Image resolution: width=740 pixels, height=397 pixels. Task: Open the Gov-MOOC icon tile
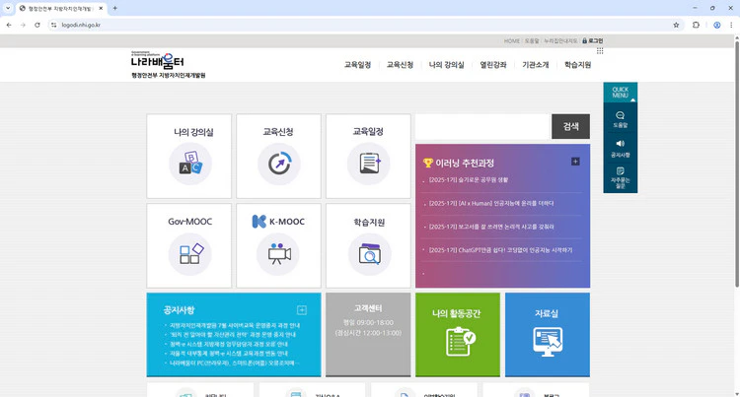pyautogui.click(x=189, y=253)
